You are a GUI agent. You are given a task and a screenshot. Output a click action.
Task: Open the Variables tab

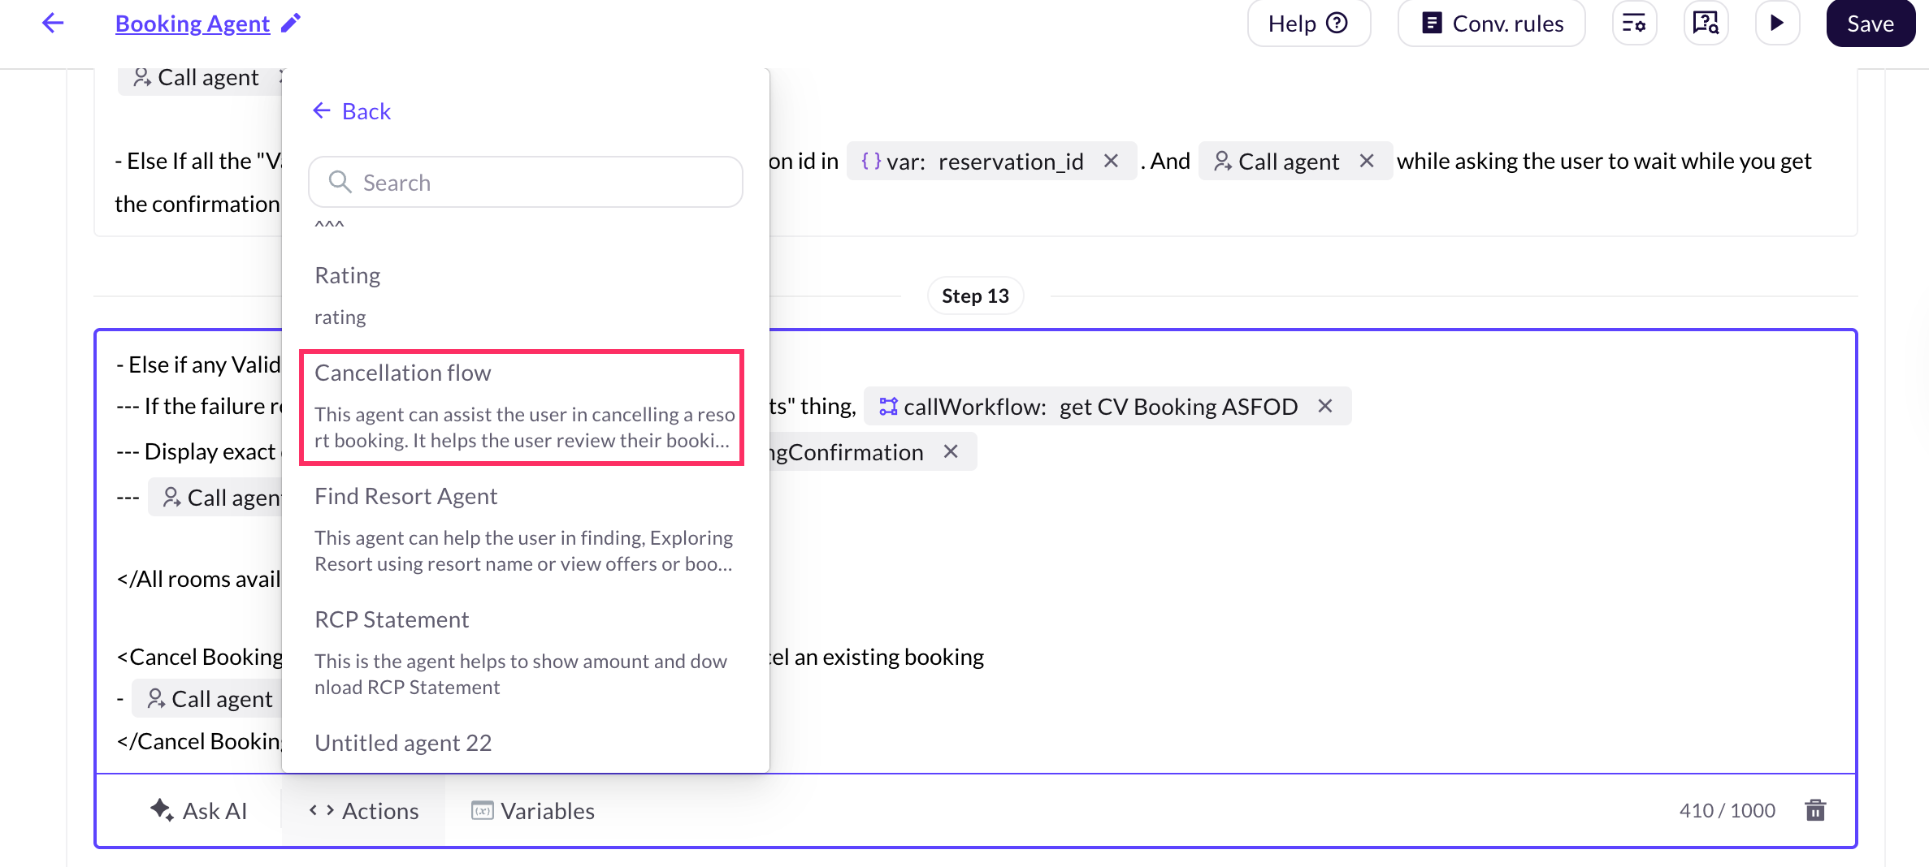tap(533, 811)
